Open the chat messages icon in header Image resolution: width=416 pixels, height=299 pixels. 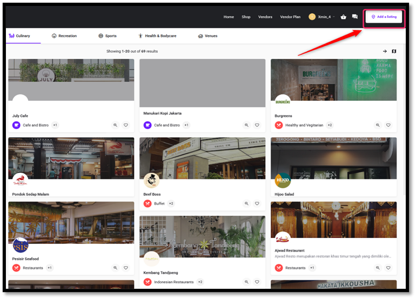(x=355, y=17)
